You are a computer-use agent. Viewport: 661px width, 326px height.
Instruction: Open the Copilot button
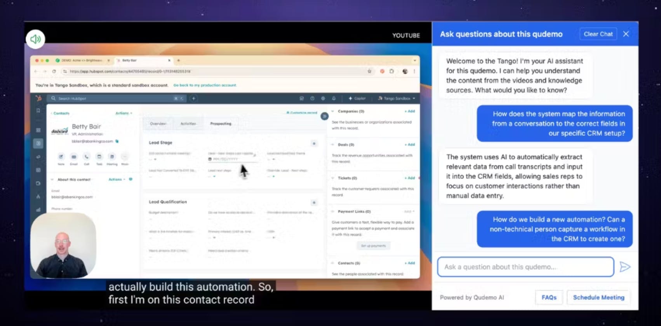coord(357,99)
